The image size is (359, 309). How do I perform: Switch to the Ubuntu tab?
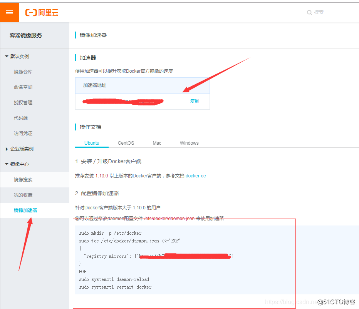92,143
